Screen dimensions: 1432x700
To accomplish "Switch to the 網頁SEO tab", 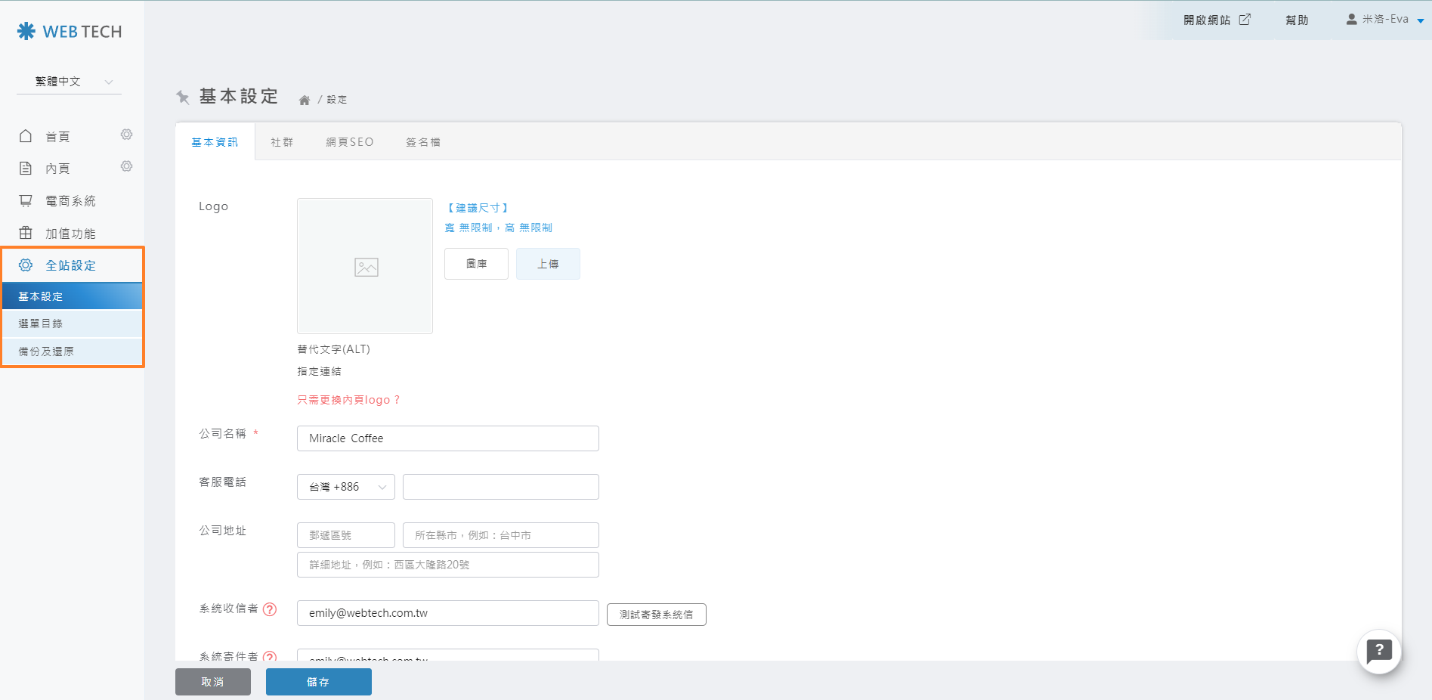I will (350, 142).
